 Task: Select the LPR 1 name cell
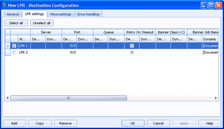(x=24, y=46)
